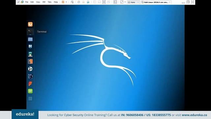Open the console view toolbar button

click(x=115, y=2)
